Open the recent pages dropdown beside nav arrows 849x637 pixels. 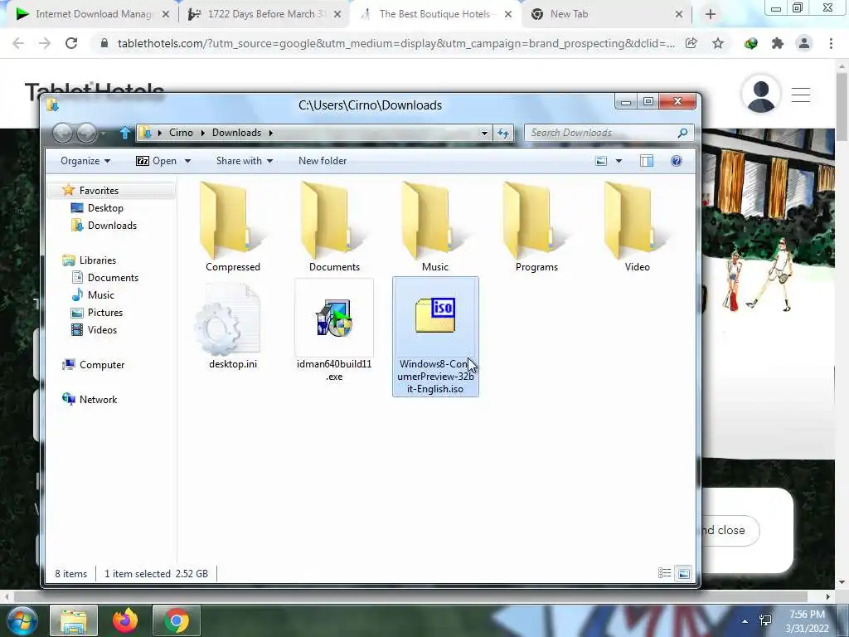point(104,134)
